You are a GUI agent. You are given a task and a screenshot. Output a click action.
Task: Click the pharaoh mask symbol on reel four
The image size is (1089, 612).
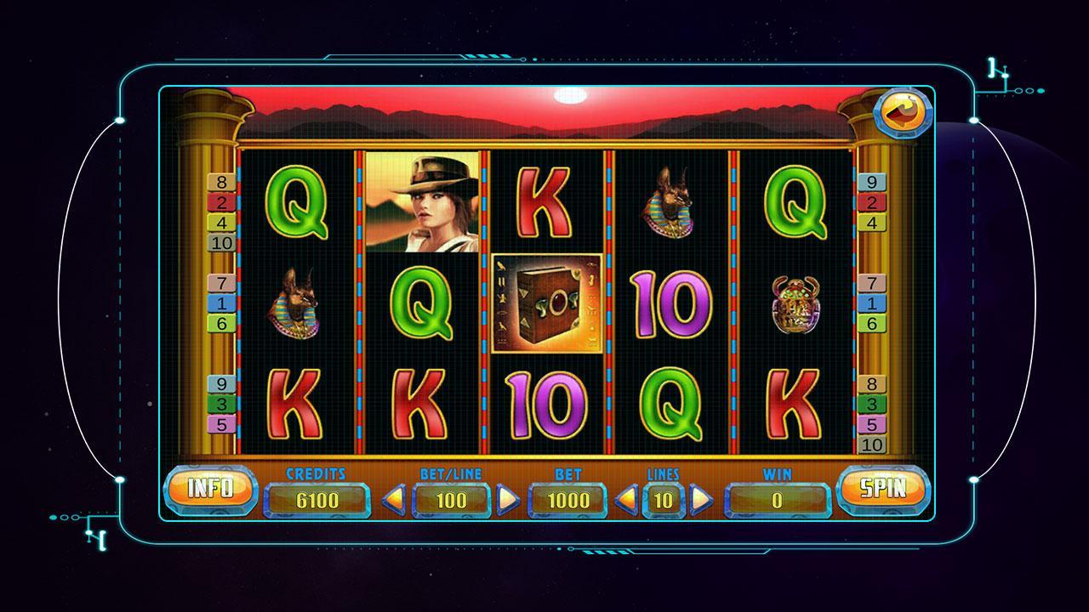(673, 201)
